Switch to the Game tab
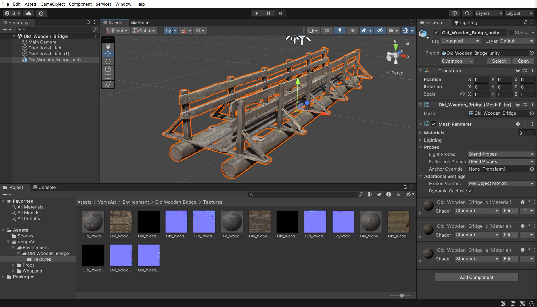This screenshot has height=307, width=537. (x=140, y=22)
